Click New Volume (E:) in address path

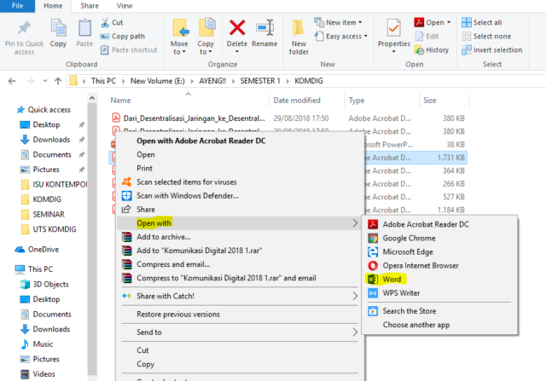(x=157, y=81)
